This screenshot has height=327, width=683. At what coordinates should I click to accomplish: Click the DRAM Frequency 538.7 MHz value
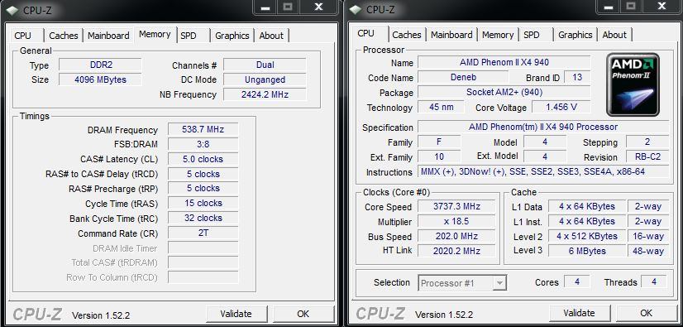coord(203,130)
